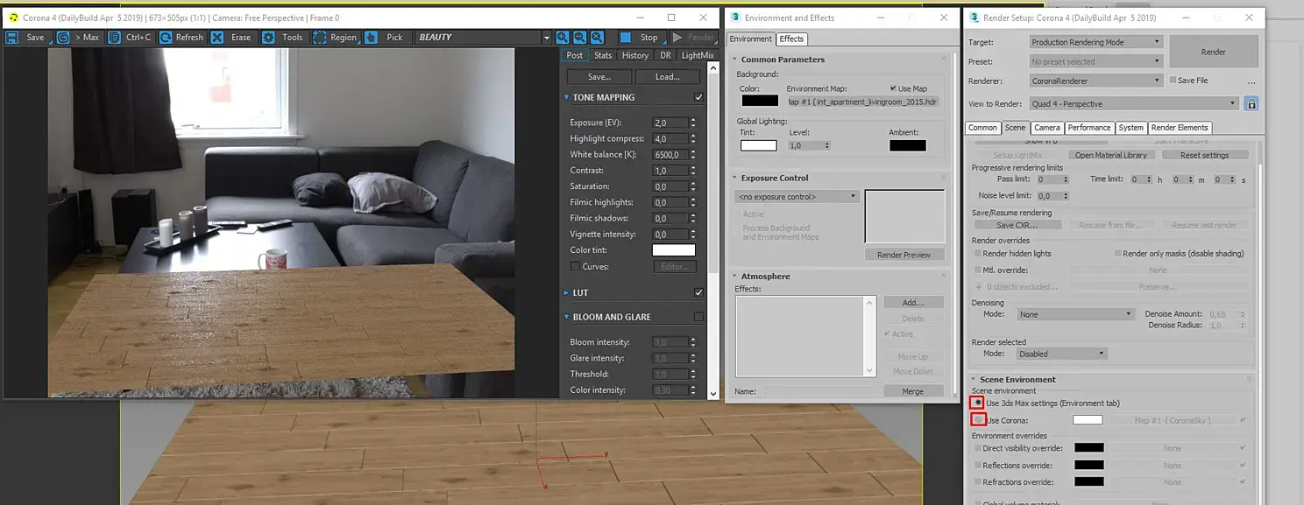Switch to the Post tab

pos(574,55)
